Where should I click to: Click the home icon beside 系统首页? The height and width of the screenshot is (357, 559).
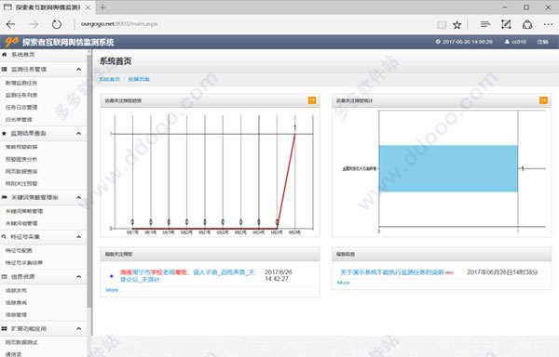(x=5, y=55)
